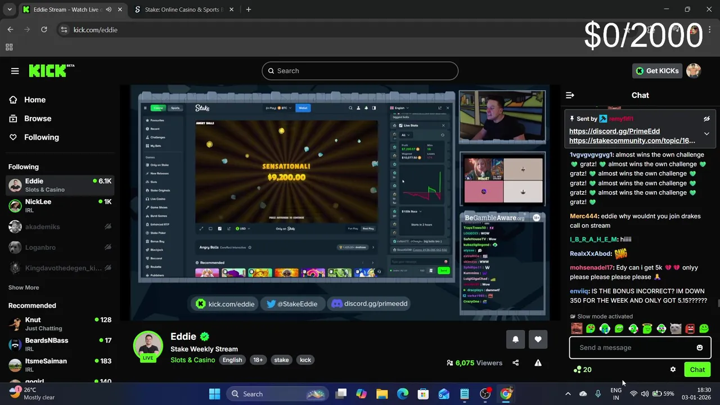
Task: Open the Wi-Fi, volume and battery quick settings
Action: coord(651,394)
